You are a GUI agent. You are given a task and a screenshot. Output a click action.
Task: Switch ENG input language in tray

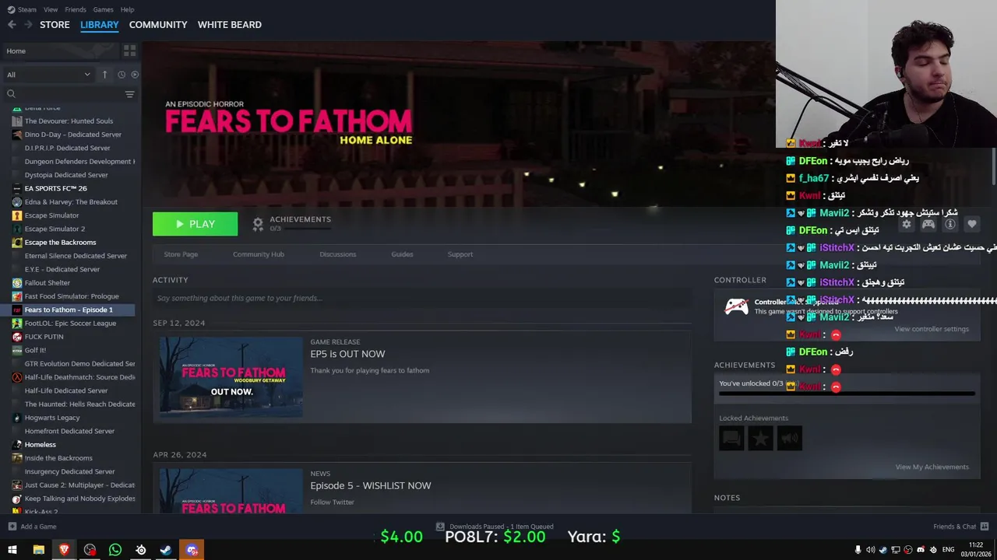coord(948,550)
